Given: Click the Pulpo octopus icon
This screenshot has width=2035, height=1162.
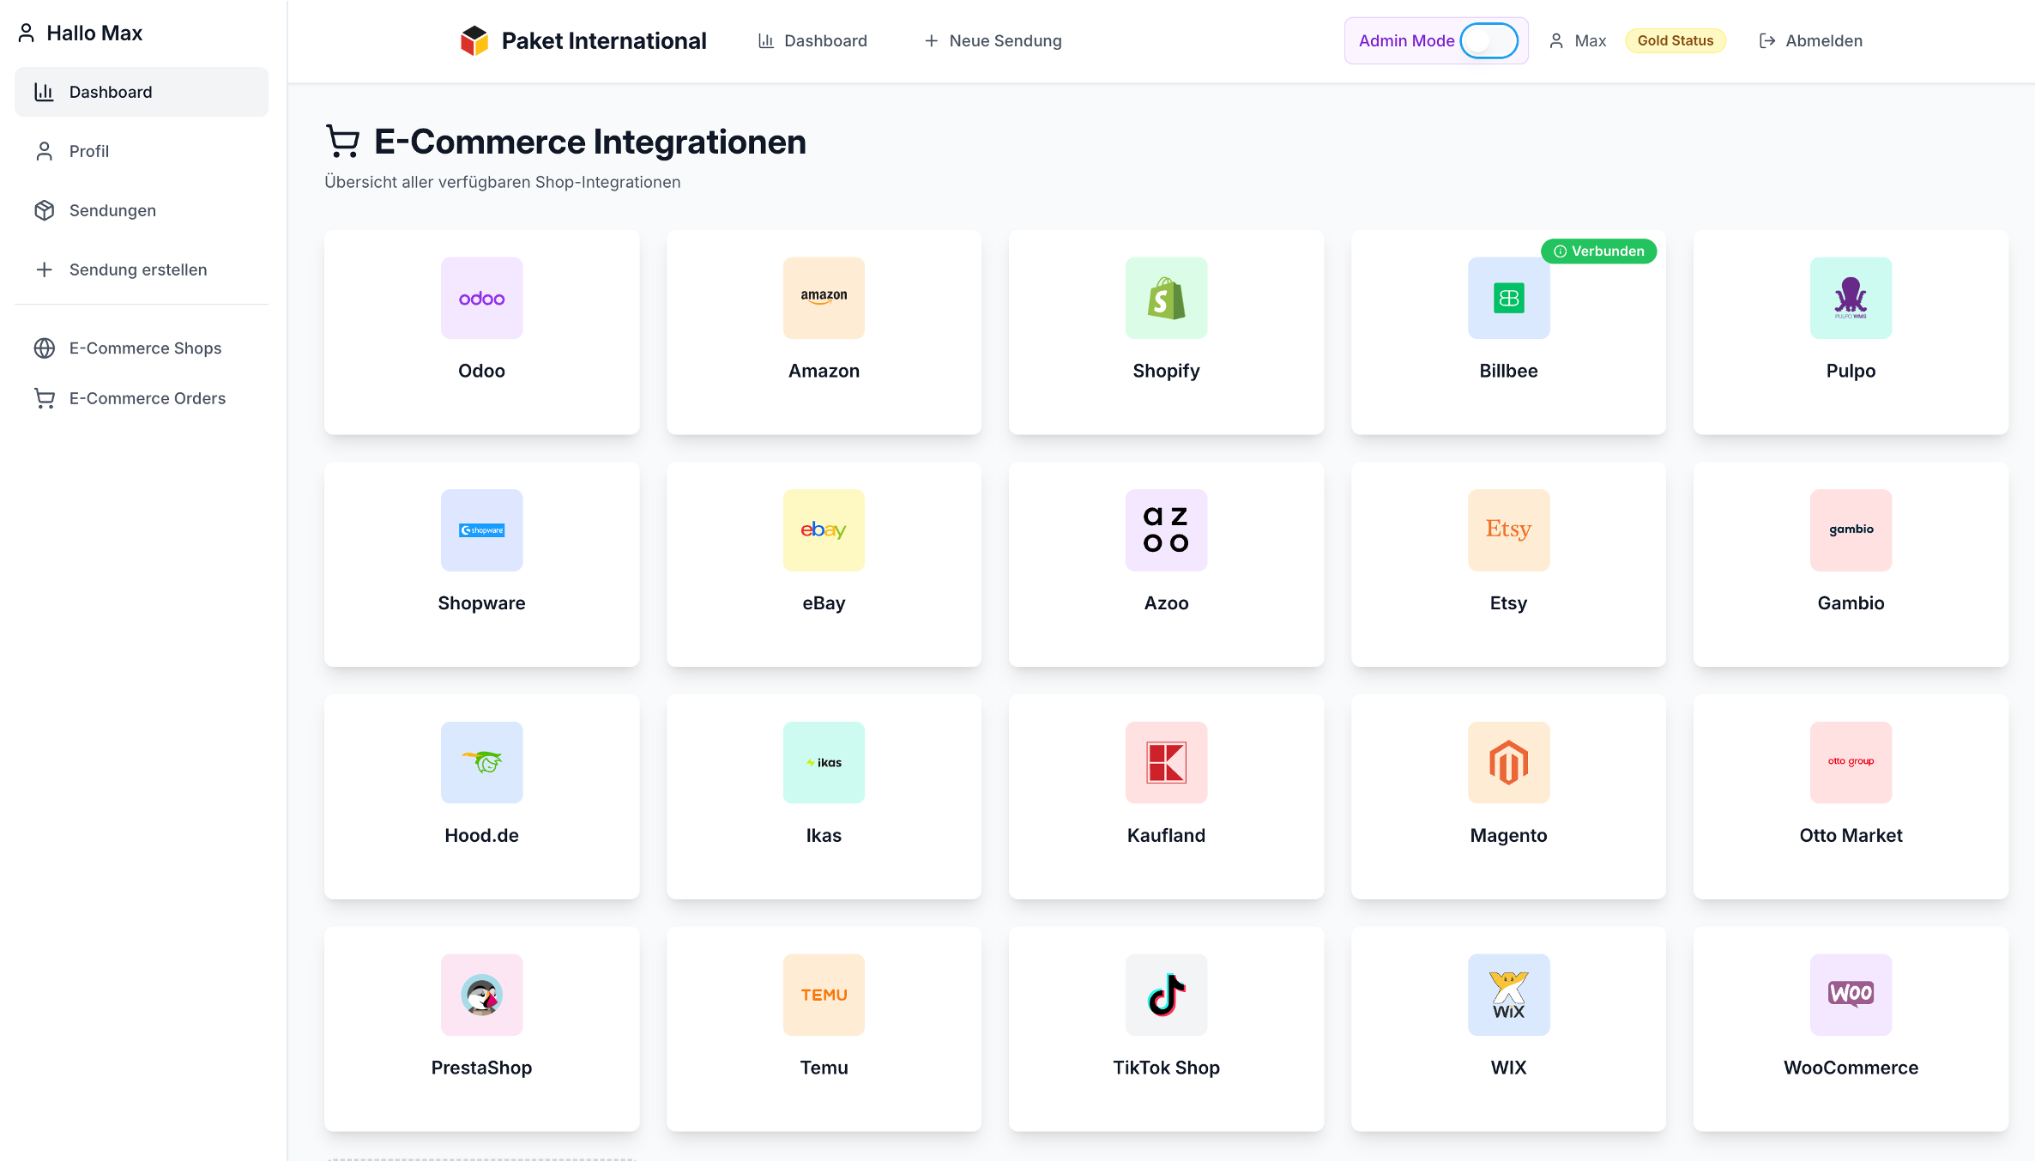Looking at the screenshot, I should [1851, 298].
